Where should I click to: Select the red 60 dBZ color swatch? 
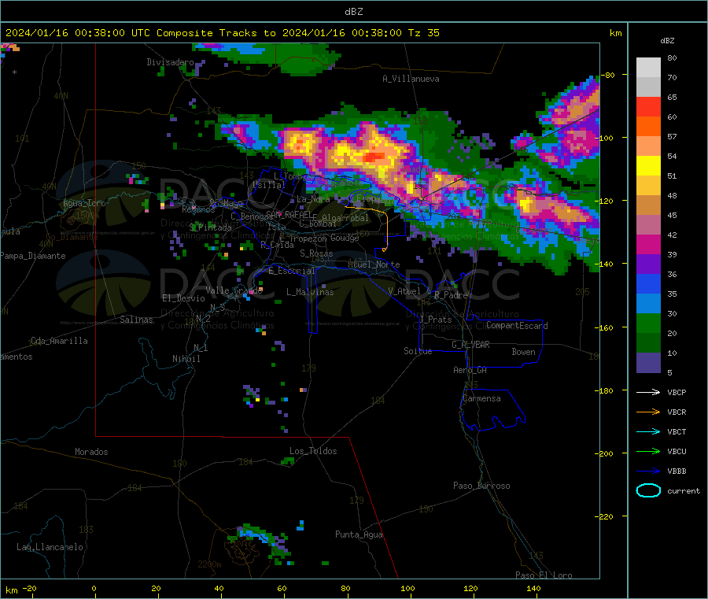click(648, 106)
